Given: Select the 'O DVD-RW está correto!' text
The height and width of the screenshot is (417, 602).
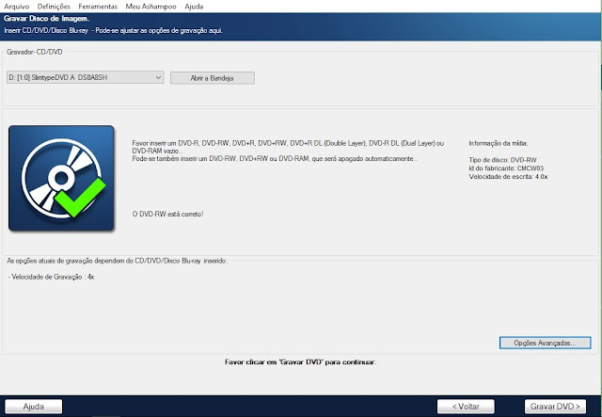Looking at the screenshot, I should point(167,214).
